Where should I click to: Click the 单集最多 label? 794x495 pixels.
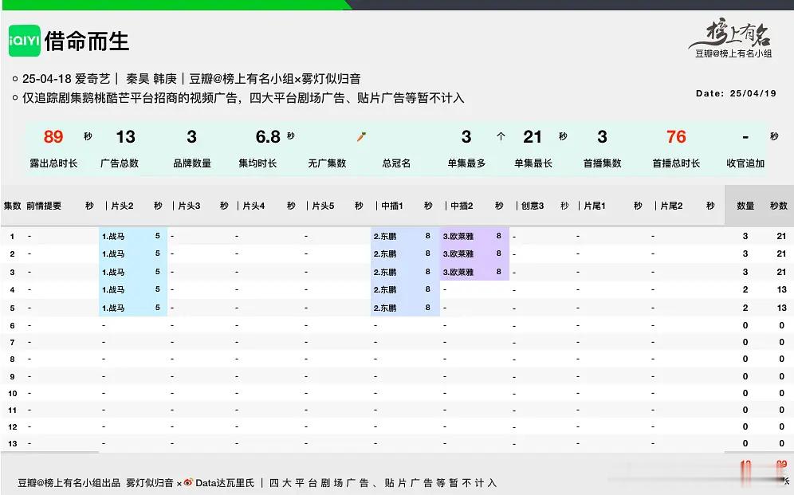point(466,163)
